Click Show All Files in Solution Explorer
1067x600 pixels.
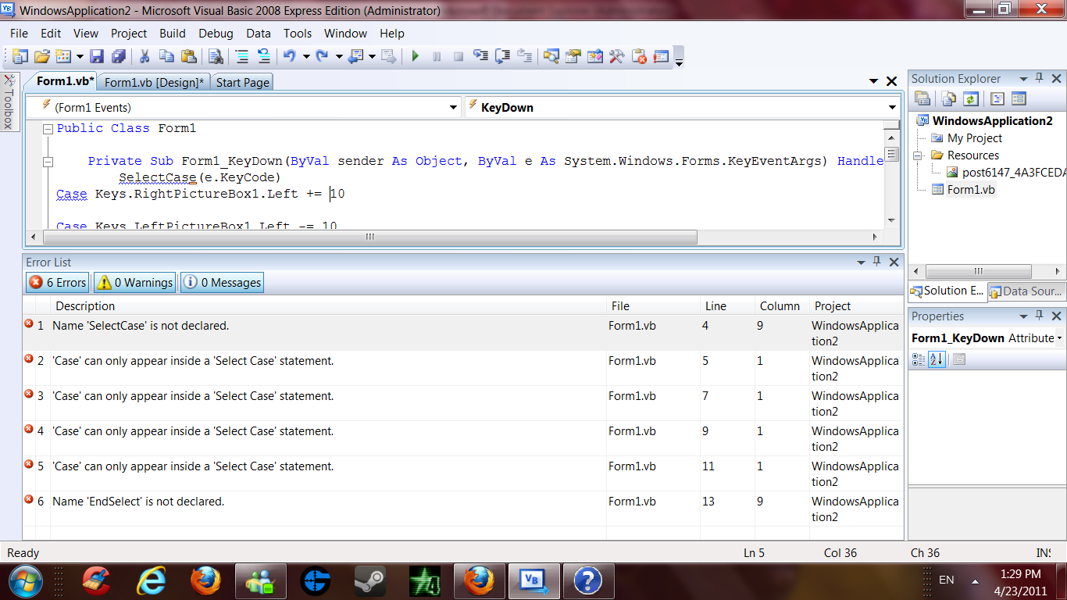click(x=948, y=98)
